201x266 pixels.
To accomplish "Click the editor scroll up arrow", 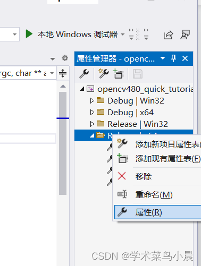I will click(63, 87).
